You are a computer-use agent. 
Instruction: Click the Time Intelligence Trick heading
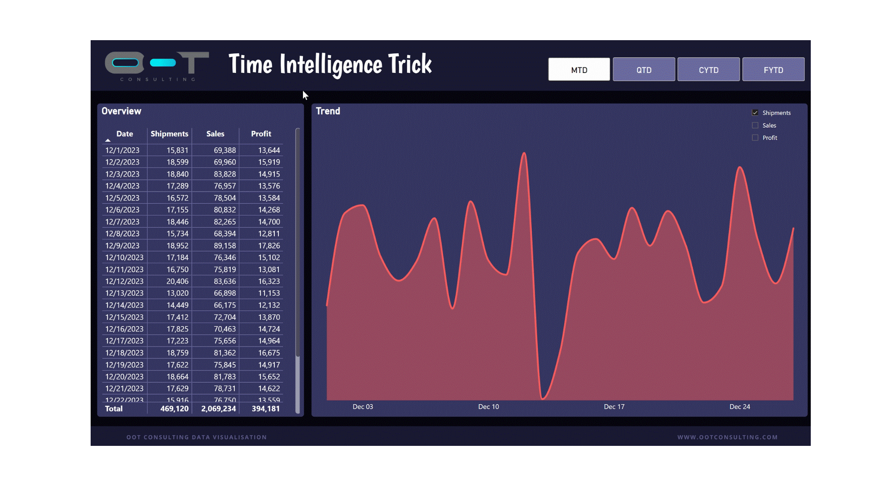click(330, 64)
